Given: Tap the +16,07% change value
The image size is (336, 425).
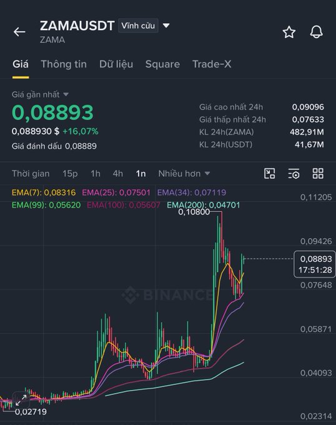Looking at the screenshot, I should click(81, 131).
